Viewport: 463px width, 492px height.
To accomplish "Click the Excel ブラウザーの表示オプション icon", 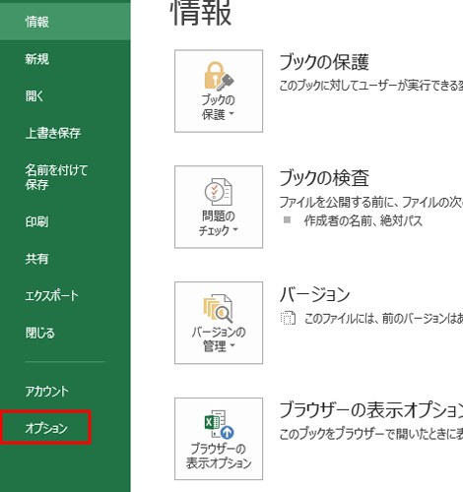I will [x=219, y=424].
